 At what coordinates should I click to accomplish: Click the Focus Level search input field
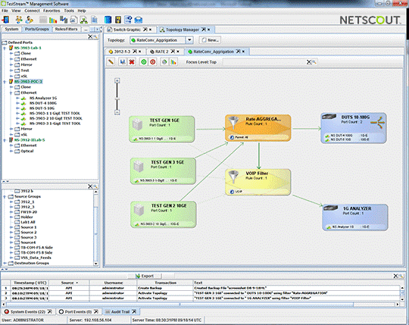(264, 62)
